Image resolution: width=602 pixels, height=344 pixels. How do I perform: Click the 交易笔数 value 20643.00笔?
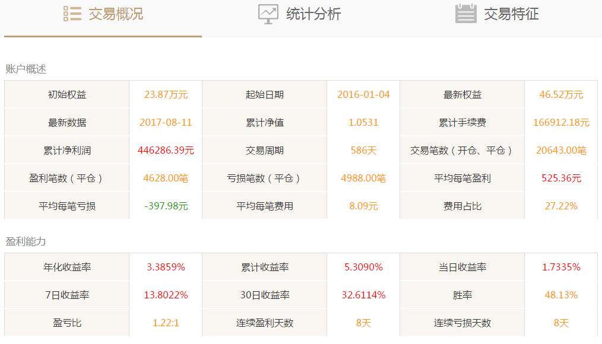[561, 151]
